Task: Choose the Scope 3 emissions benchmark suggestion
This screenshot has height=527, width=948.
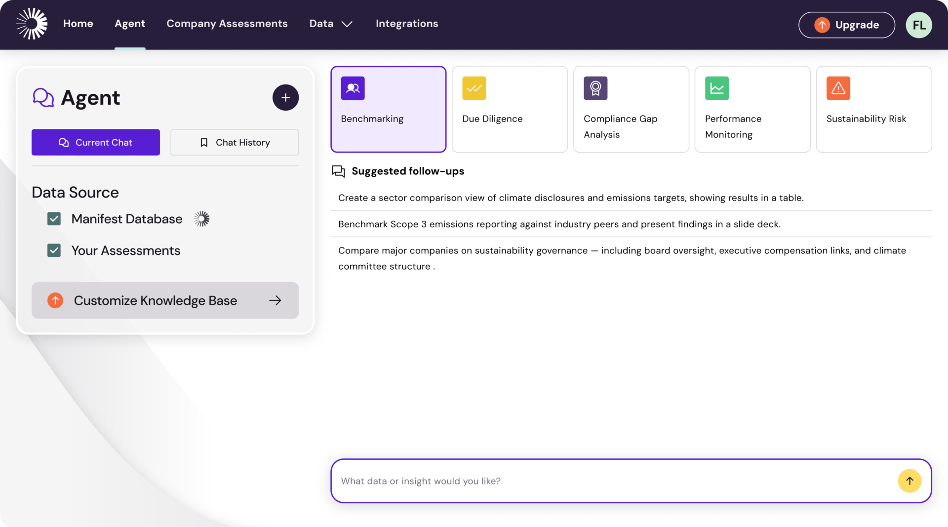Action: pos(559,224)
